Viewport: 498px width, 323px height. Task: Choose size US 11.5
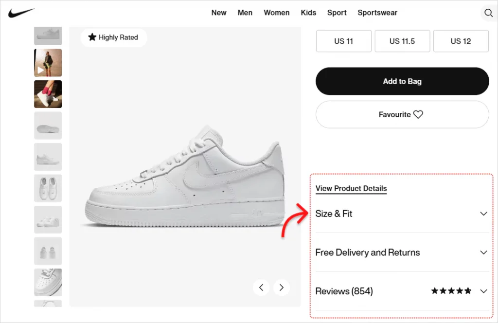[402, 41]
